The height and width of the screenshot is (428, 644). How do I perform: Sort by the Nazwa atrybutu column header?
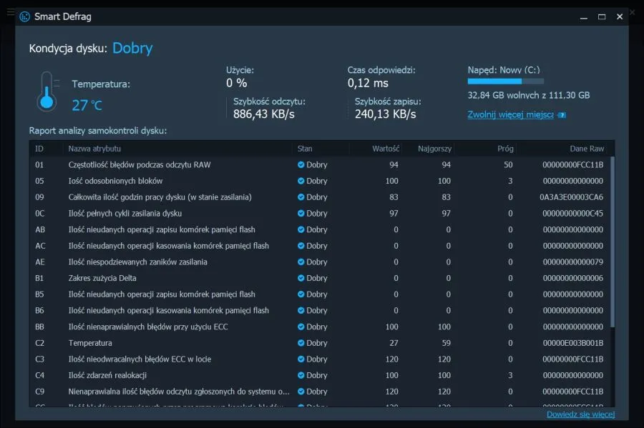[94, 149]
